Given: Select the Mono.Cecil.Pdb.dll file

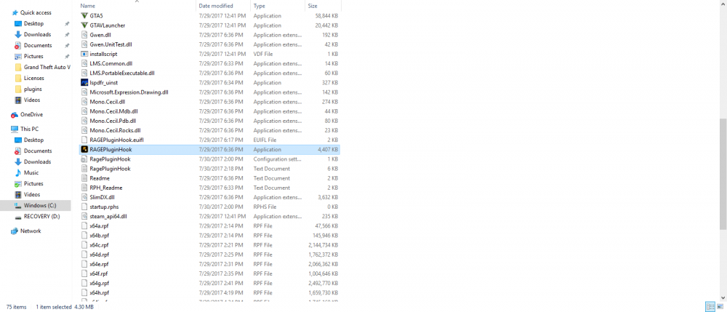Looking at the screenshot, I should click(x=113, y=121).
